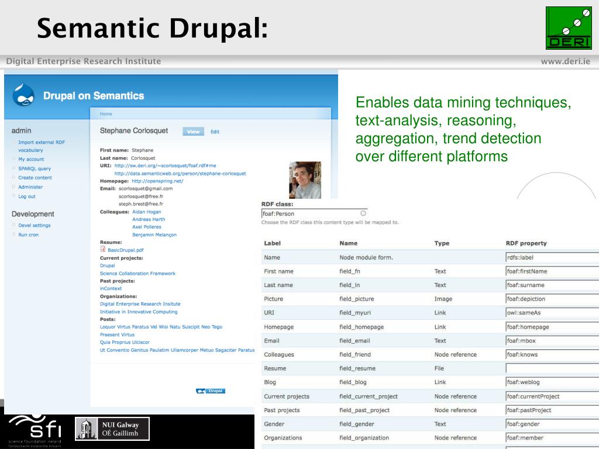Click the owl:sameAs property field
Image resolution: width=599 pixels, height=449 pixels.
[x=552, y=312]
